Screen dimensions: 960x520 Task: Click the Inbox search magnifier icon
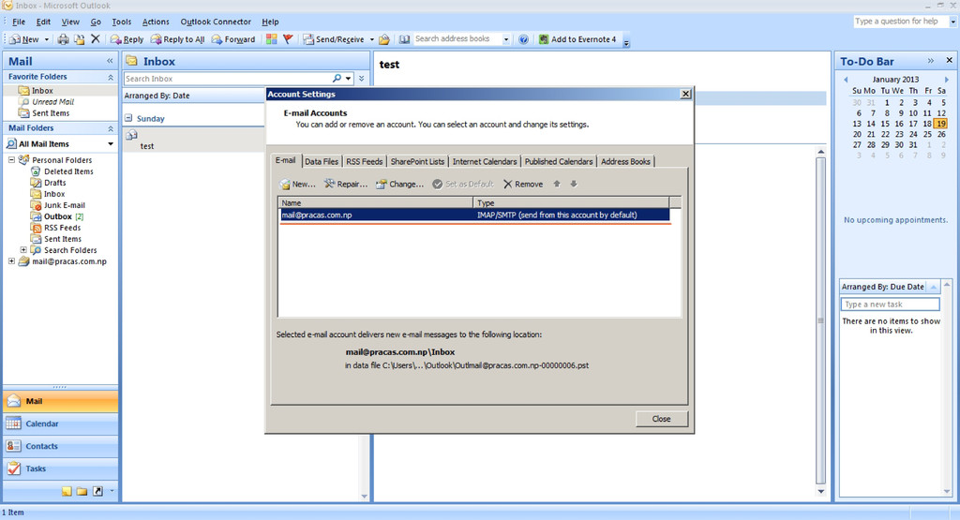(337, 79)
